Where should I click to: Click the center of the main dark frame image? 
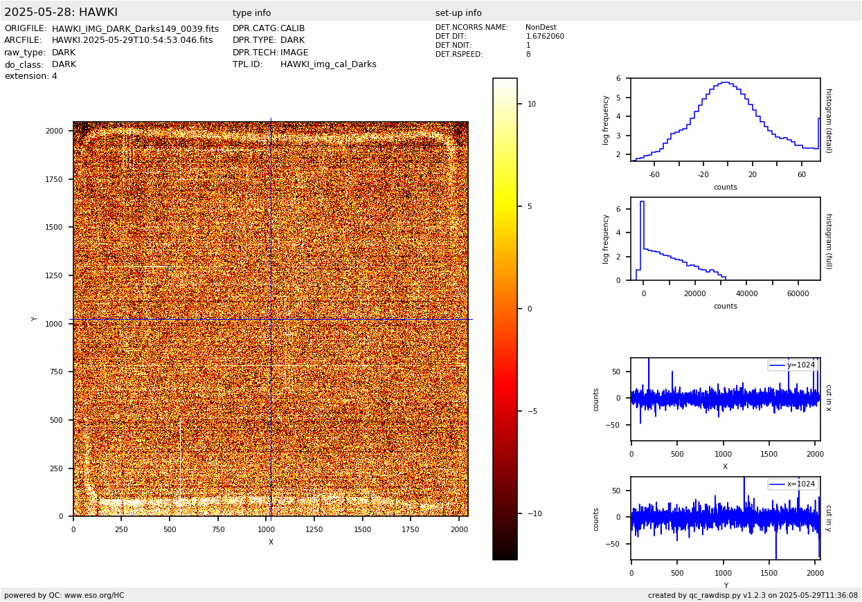[x=271, y=319]
